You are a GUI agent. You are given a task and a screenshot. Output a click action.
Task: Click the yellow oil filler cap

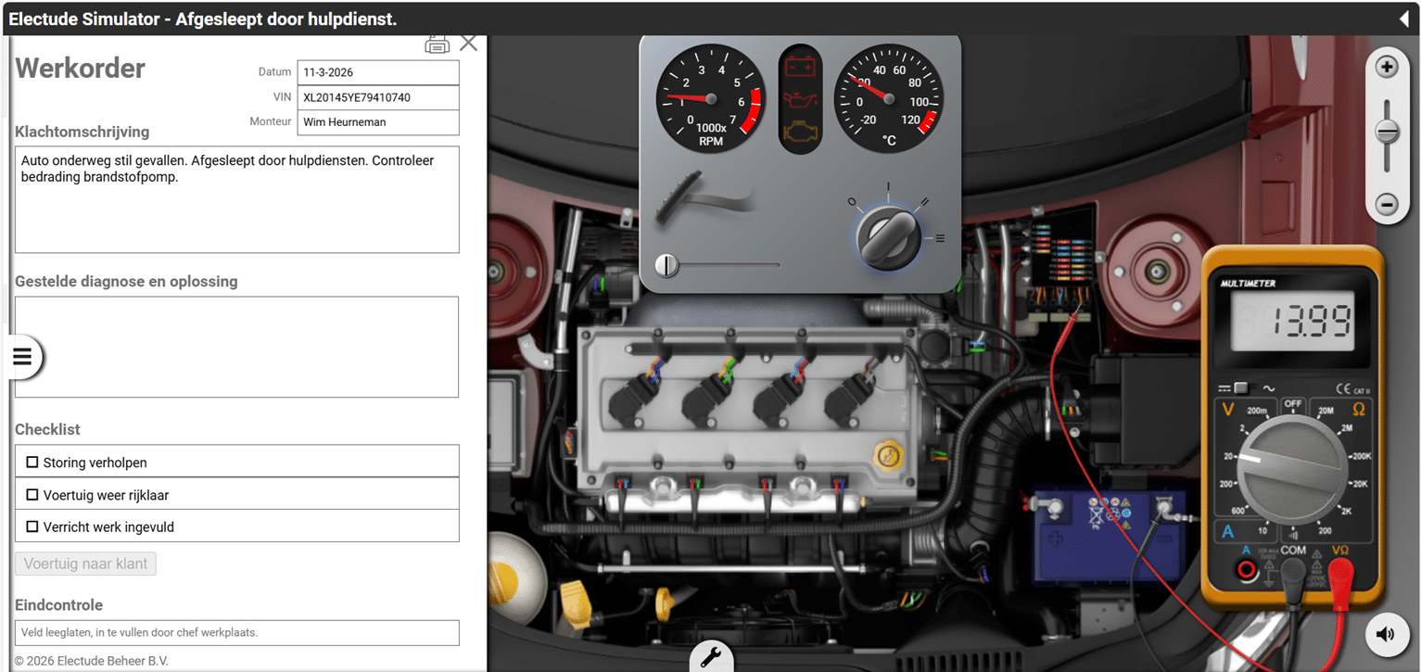pos(887,455)
